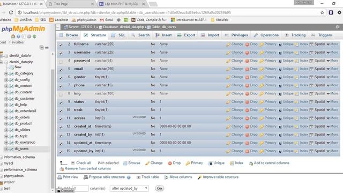This screenshot has width=343, height=193.
Task: Open the Console bar at the bottom
Action: coord(65,191)
